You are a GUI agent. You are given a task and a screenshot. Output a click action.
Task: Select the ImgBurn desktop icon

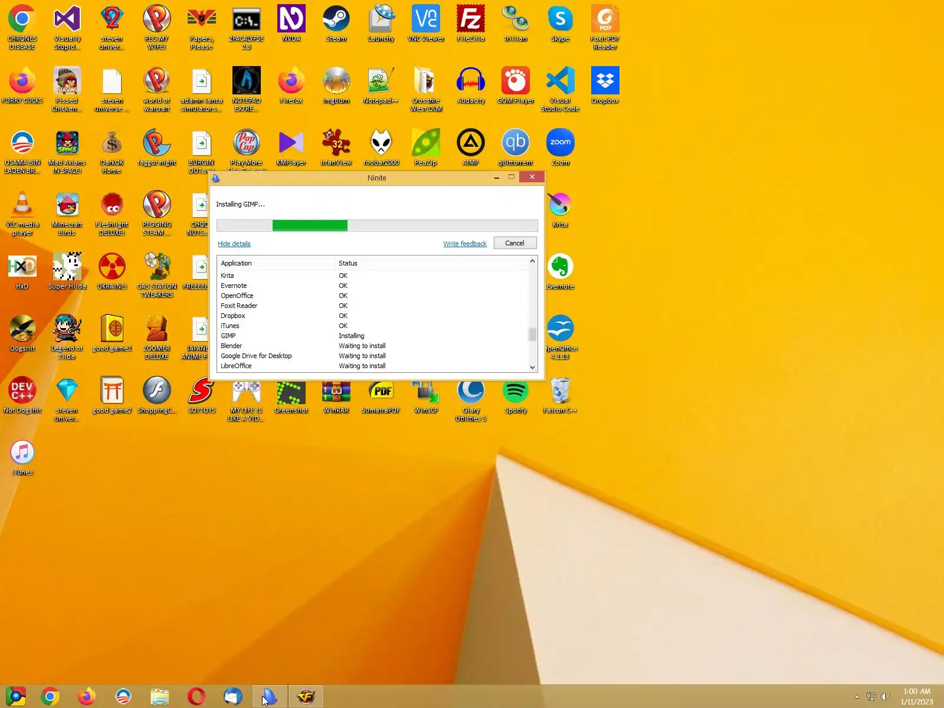pyautogui.click(x=336, y=86)
